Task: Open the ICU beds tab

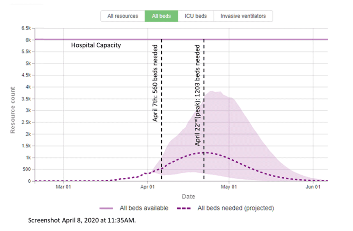Action: [x=196, y=16]
